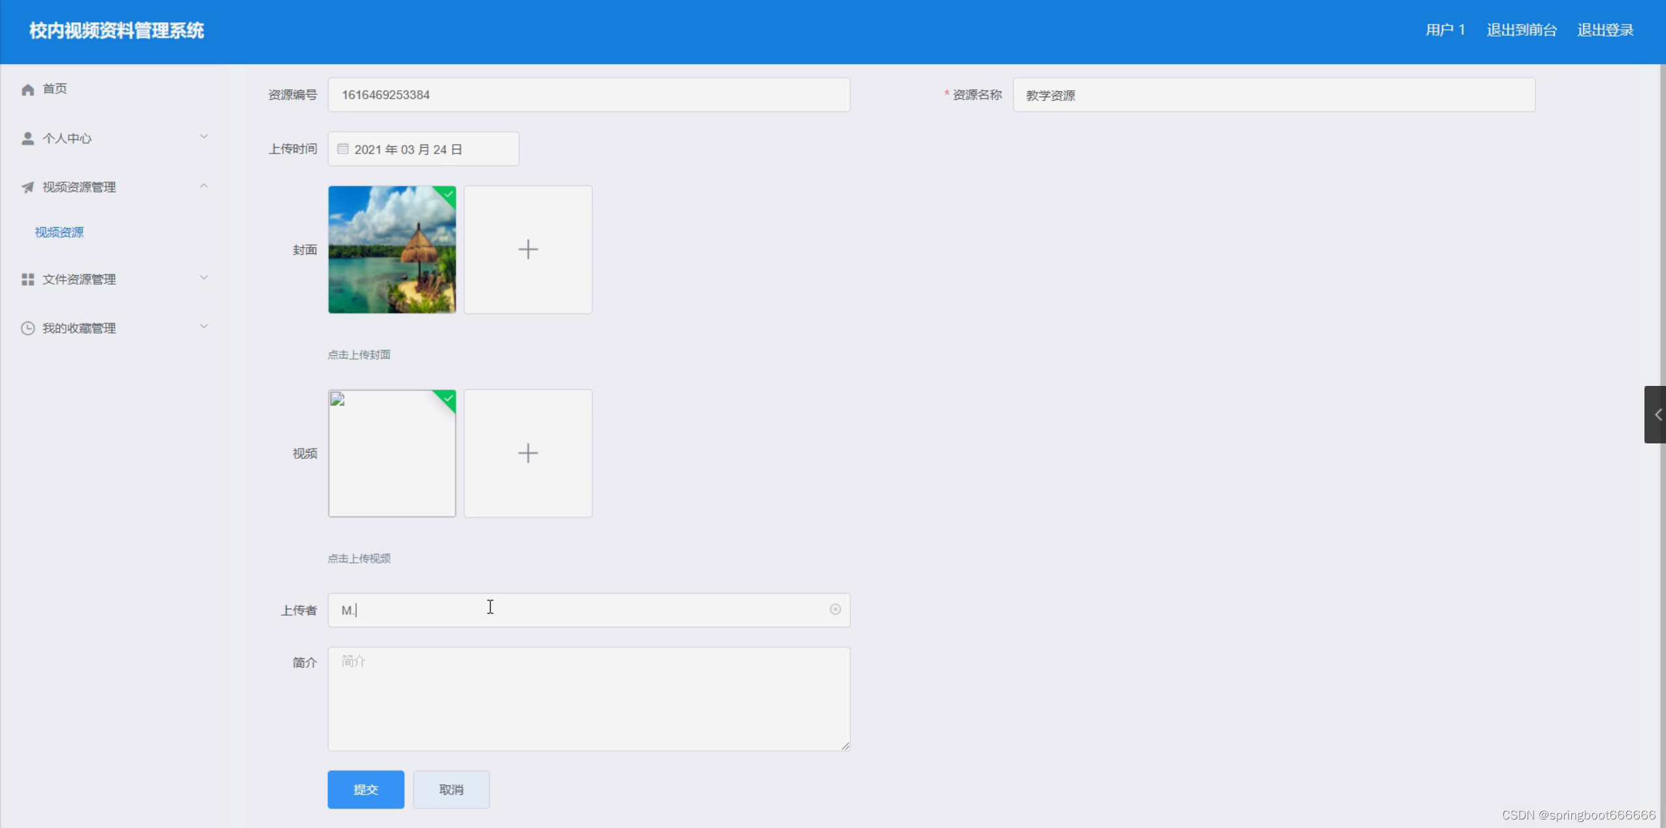Expand the 个人中心 menu chevron
1666x828 pixels.
(x=204, y=136)
